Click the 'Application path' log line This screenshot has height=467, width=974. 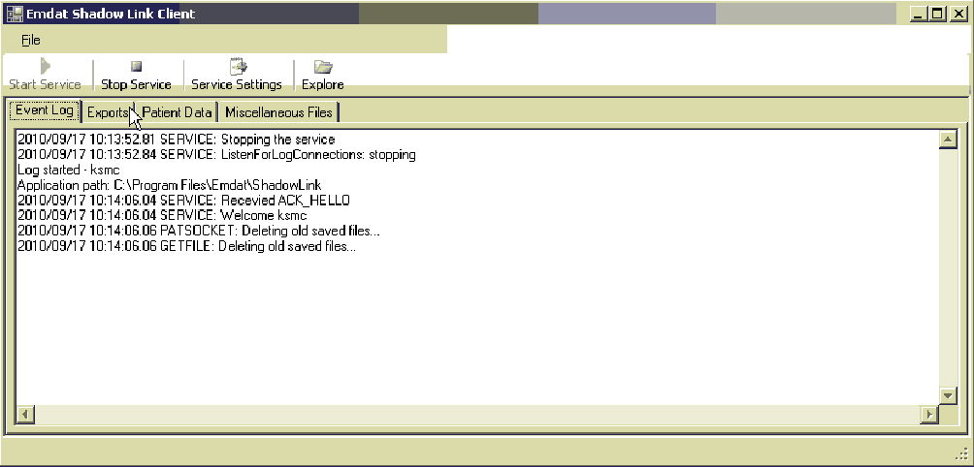pos(170,185)
